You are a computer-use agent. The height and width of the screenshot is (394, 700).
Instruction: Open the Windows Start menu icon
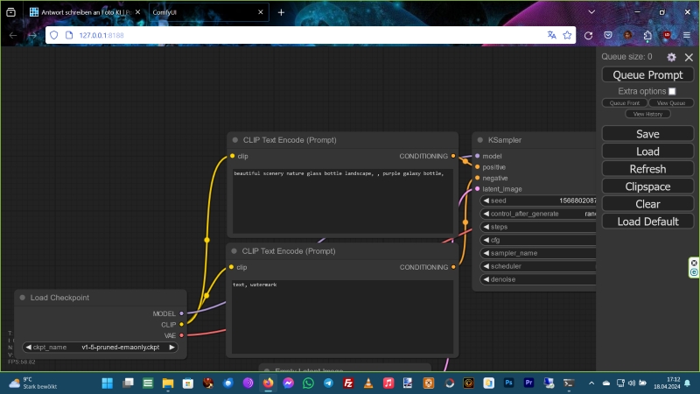(108, 383)
